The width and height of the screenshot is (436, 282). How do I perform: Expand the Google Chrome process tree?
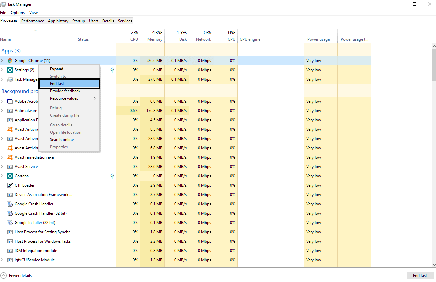3,60
